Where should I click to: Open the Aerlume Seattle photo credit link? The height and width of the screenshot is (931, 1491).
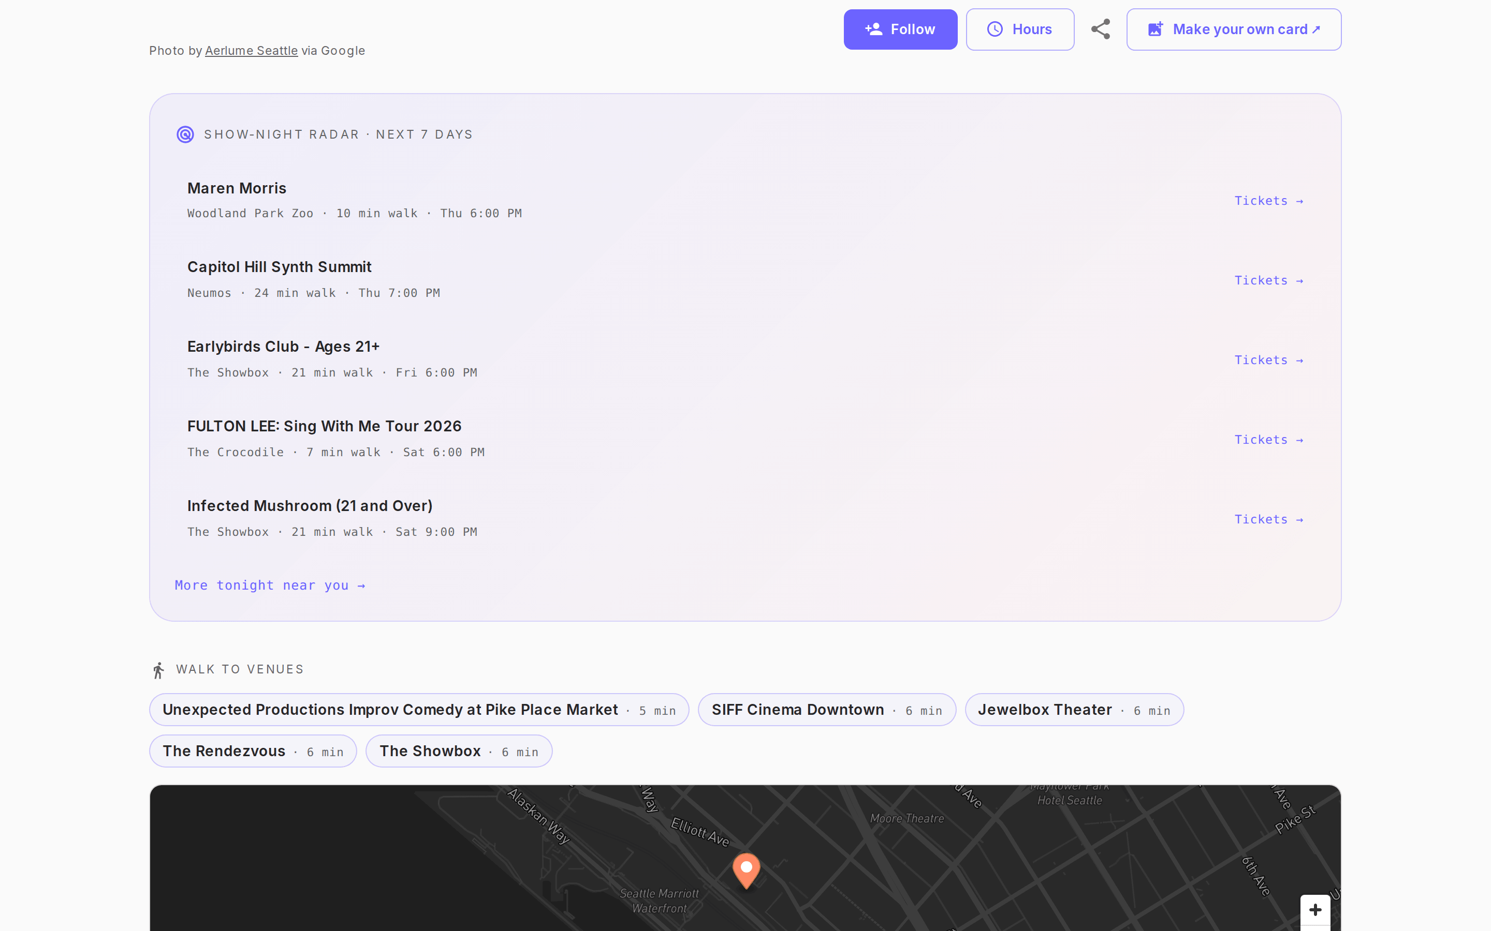coord(252,51)
